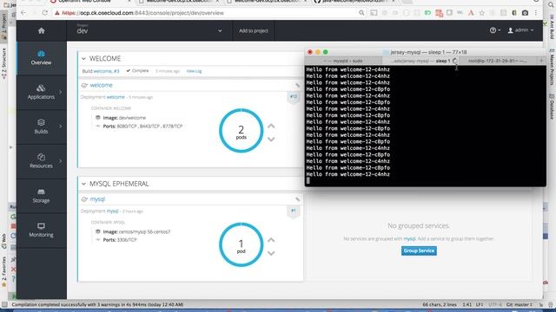Scale up the welcome deployment pods

click(271, 126)
